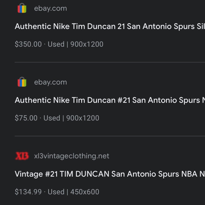Click the red XL3 vintage clothing logo
205x205 pixels.
(x=22, y=156)
